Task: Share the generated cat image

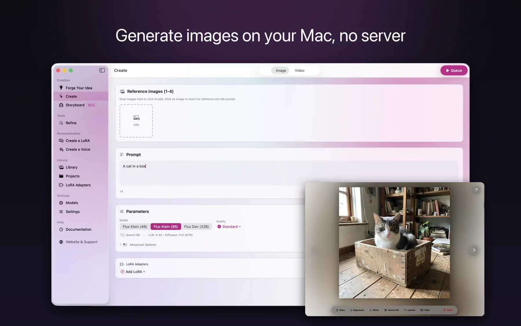Action: click(340, 310)
